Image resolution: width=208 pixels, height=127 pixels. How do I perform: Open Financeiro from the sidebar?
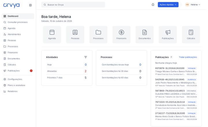(x=18, y=53)
